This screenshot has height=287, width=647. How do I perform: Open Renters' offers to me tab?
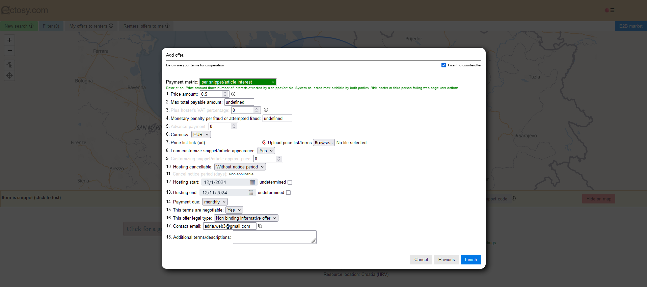point(146,26)
